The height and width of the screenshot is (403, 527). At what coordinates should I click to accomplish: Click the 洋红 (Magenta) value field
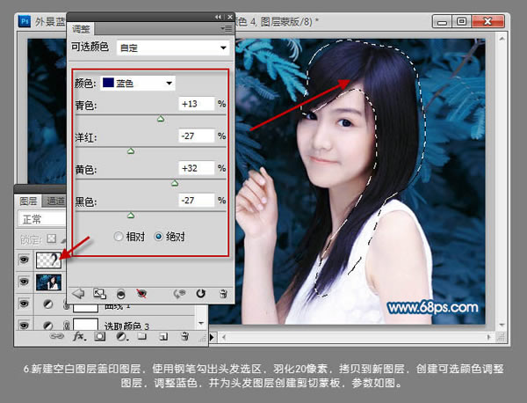click(x=196, y=136)
